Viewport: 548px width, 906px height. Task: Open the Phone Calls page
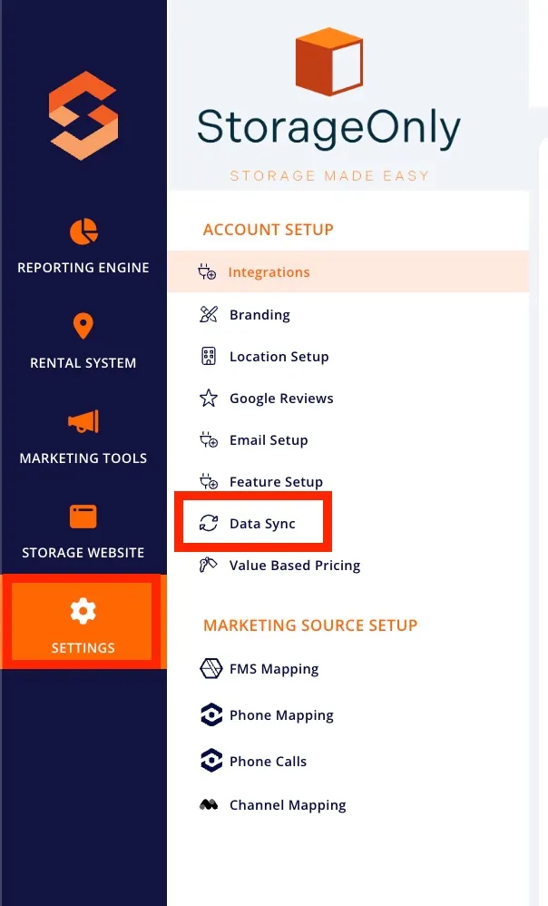pyautogui.click(x=268, y=762)
